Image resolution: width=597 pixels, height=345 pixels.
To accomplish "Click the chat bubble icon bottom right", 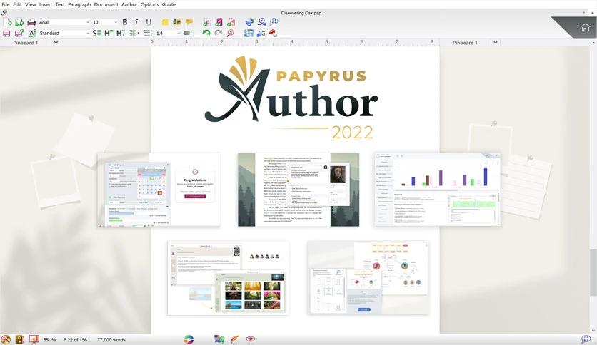I will tap(586, 339).
